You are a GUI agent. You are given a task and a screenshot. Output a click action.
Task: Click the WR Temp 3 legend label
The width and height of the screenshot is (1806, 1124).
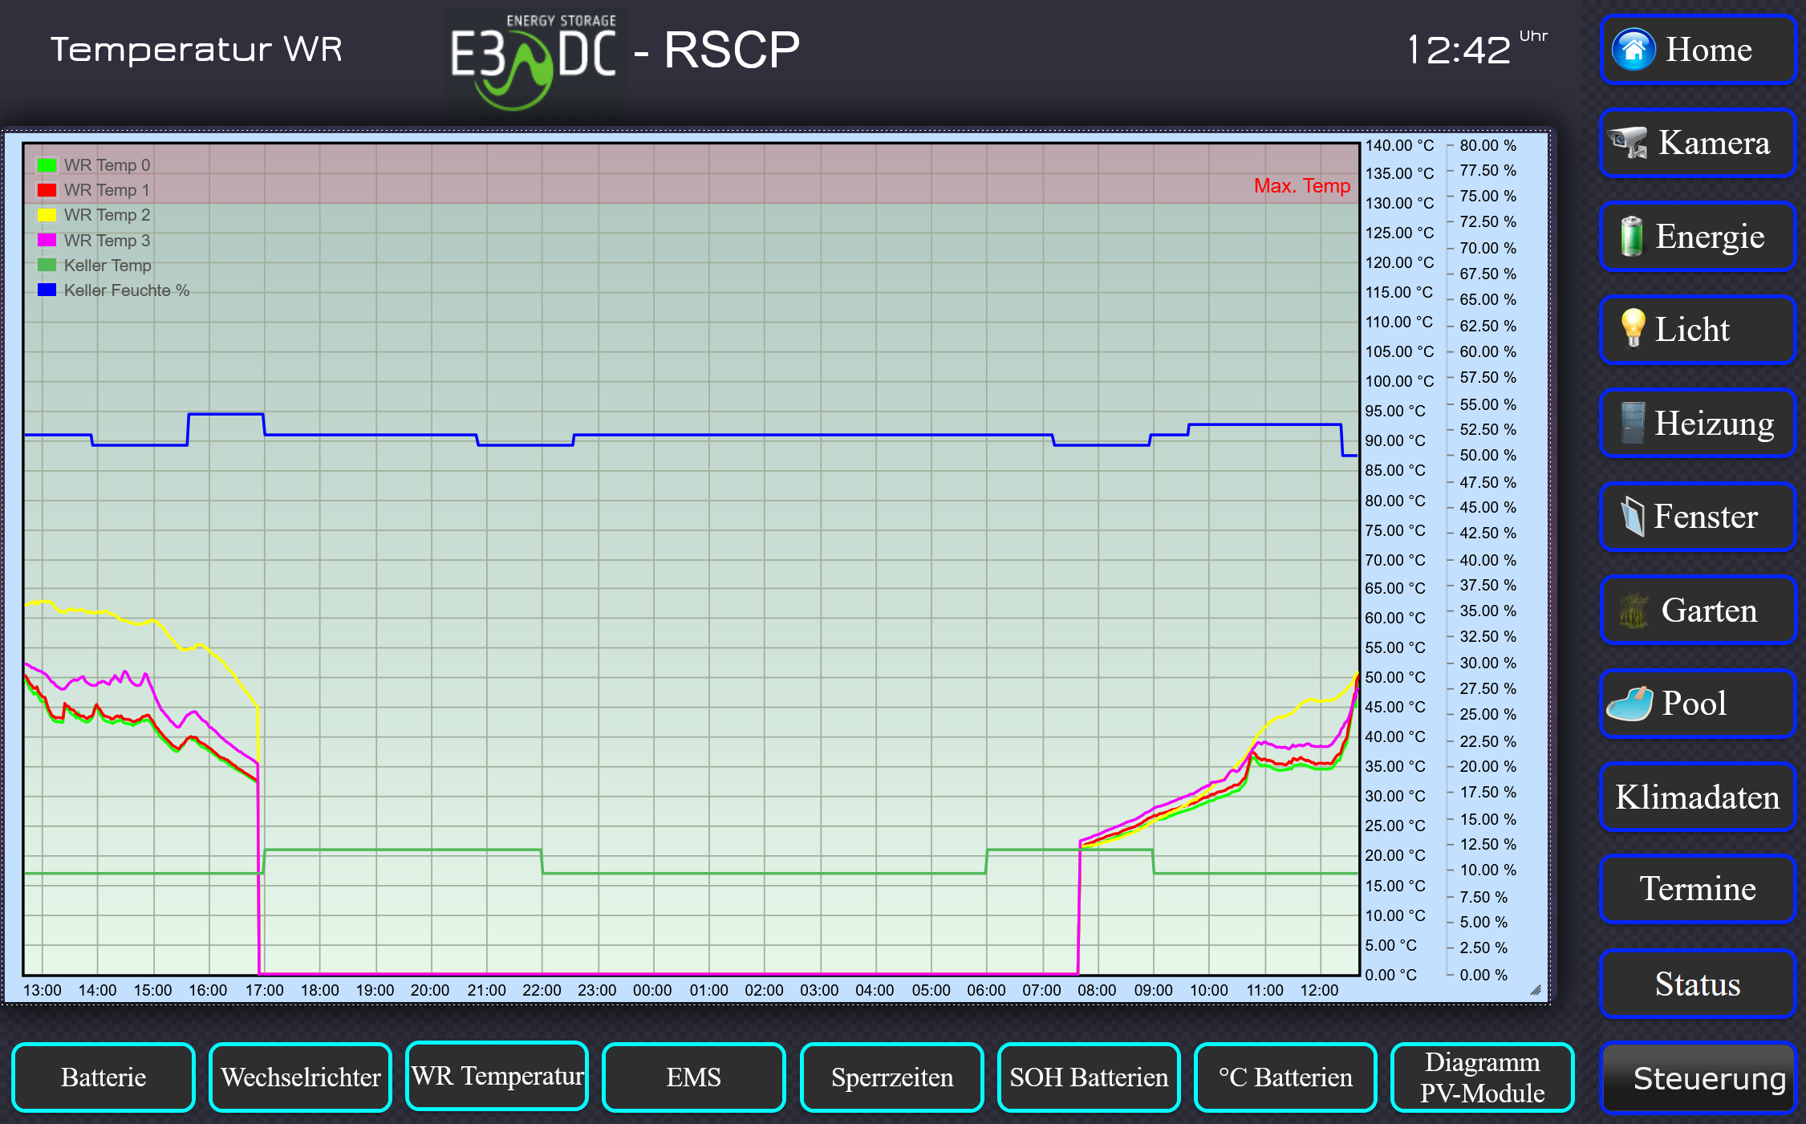(x=107, y=241)
